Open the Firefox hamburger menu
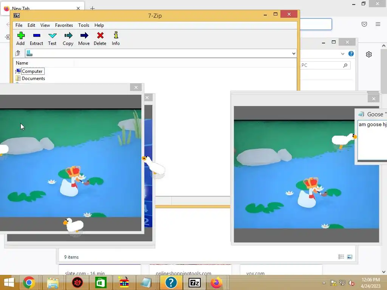Screen dimensions: 387x290 pyautogui.click(x=378, y=24)
